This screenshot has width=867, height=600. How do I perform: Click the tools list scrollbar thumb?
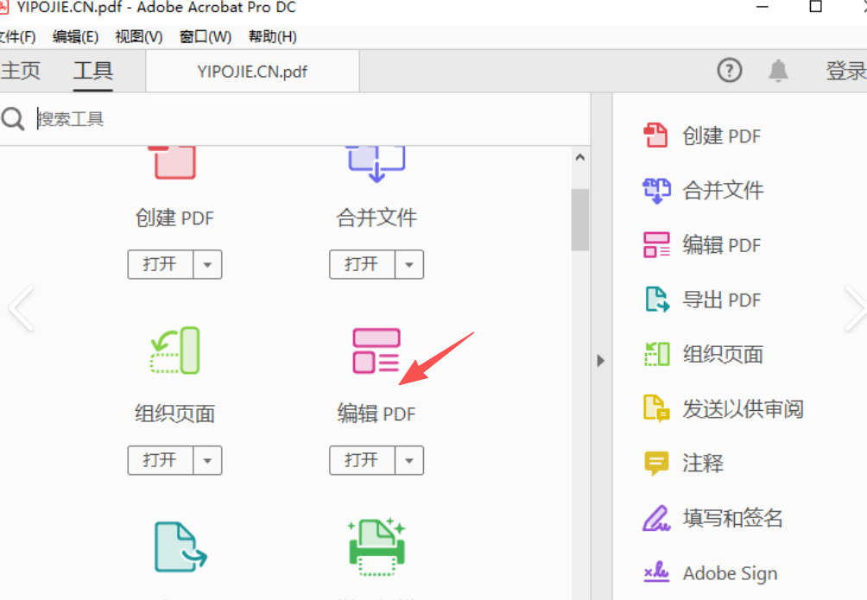coord(580,219)
